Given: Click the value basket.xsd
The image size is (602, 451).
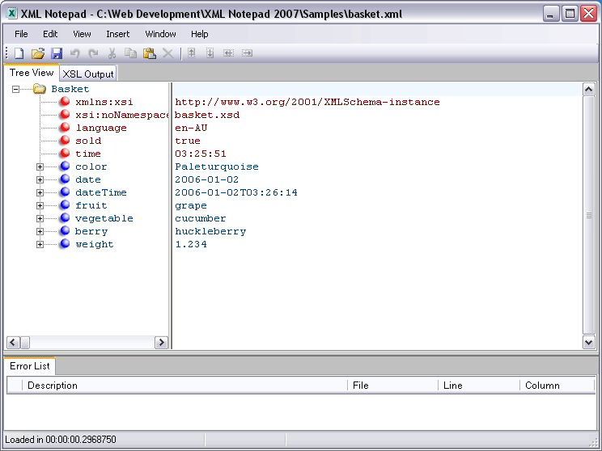Looking at the screenshot, I should [207, 115].
